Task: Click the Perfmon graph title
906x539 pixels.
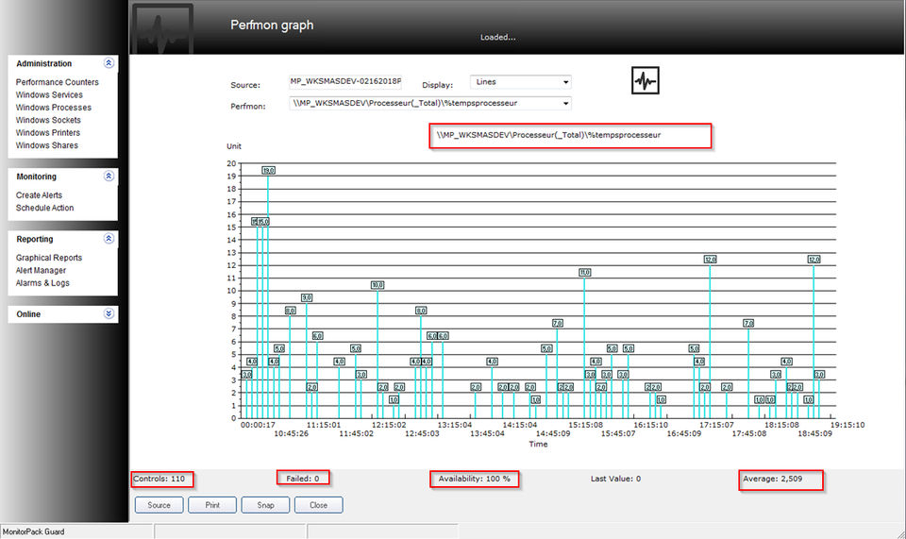Action: tap(272, 25)
